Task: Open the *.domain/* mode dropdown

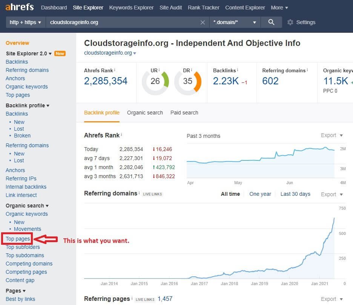Action: 235,22
